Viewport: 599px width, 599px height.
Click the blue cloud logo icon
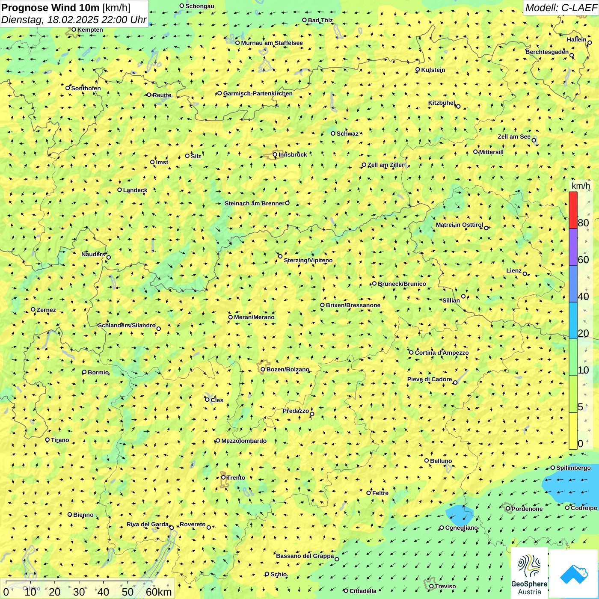coord(573,574)
